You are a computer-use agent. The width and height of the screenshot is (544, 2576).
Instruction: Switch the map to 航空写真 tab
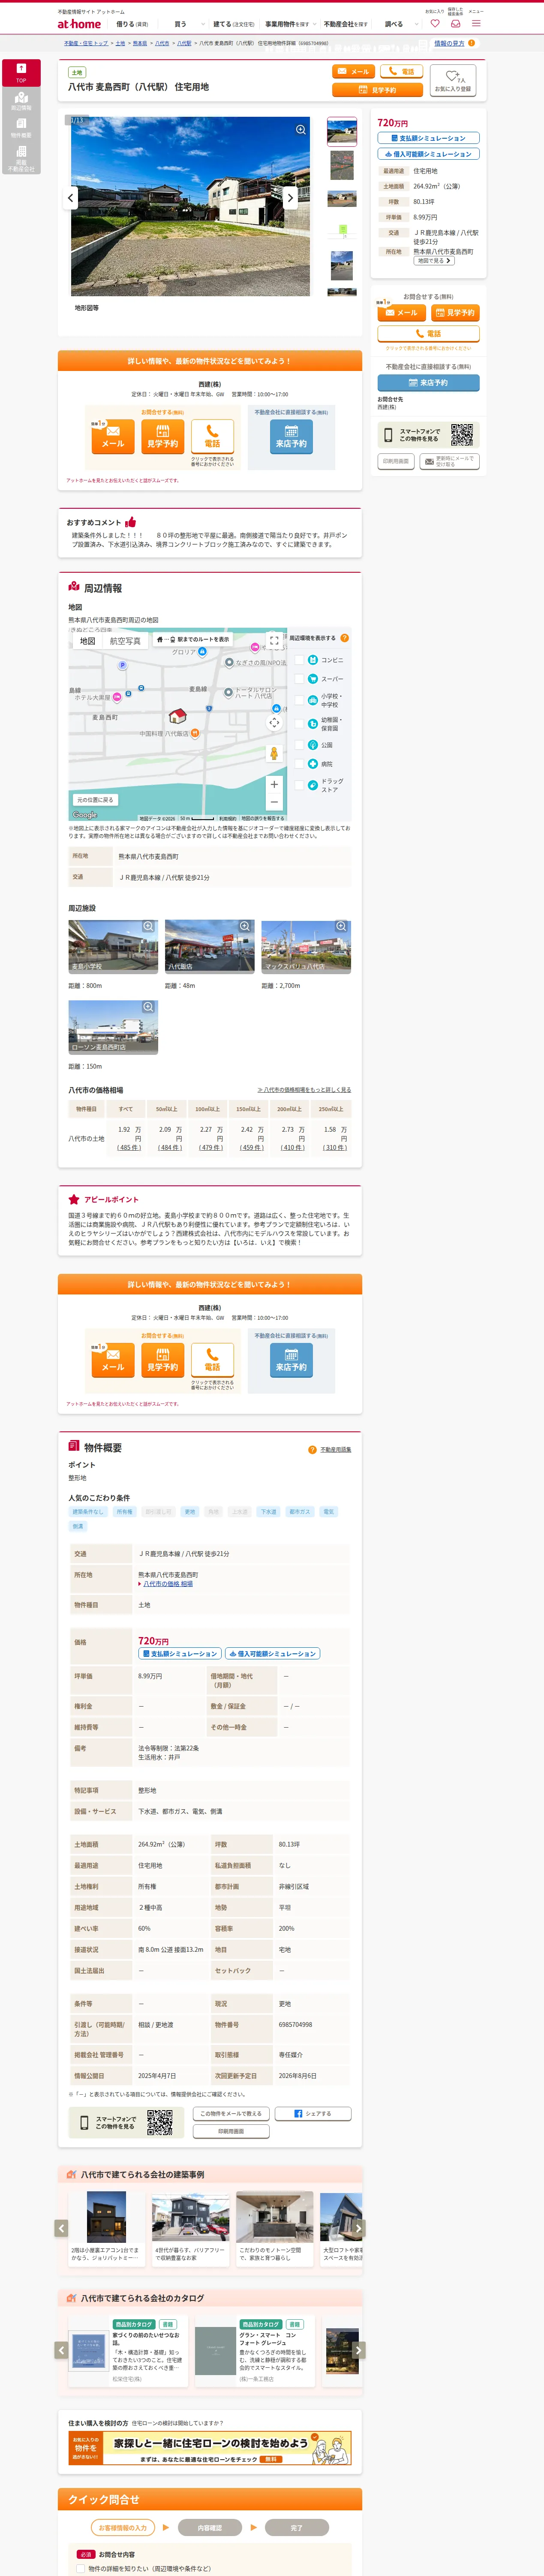[125, 641]
